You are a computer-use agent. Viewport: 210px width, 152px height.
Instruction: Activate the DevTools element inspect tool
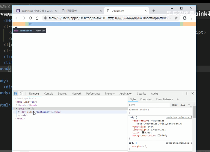pos(16,93)
